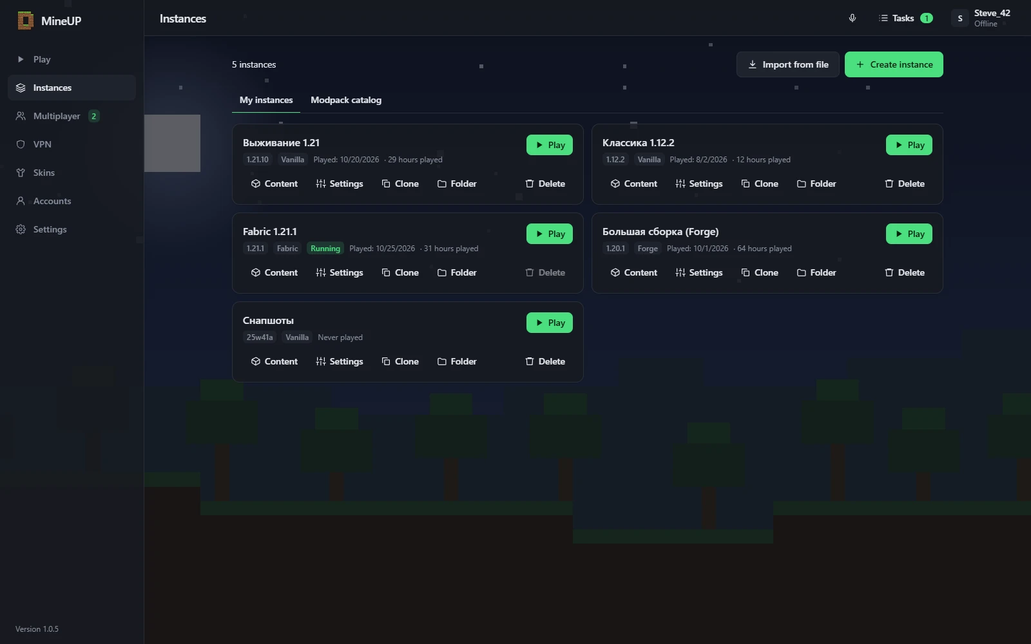This screenshot has height=644, width=1031.
Task: Click the MineUP logo icon
Action: [x=25, y=21]
